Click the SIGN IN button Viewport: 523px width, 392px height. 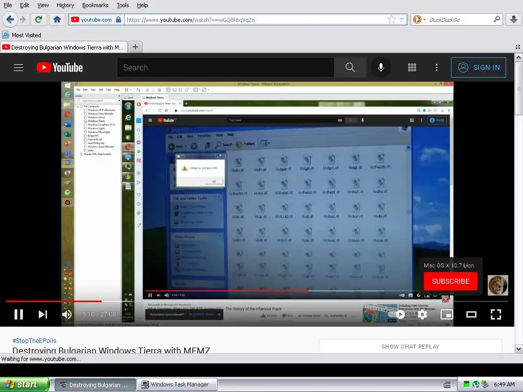click(x=478, y=67)
